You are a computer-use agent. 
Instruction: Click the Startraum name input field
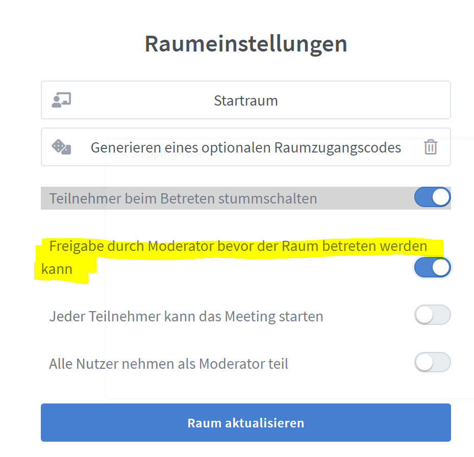(x=245, y=100)
